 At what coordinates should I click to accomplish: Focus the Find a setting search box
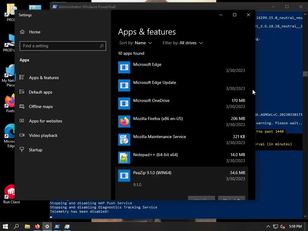point(63,46)
